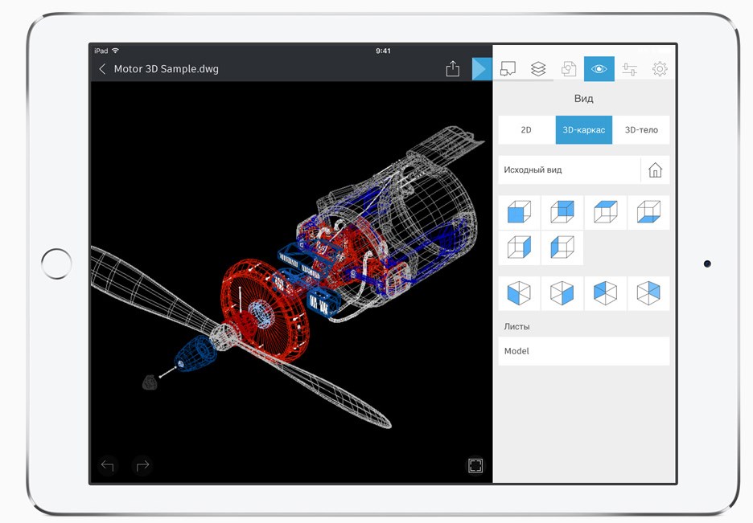The width and height of the screenshot is (753, 523).
Task: Undo the last action in the drawing canvas
Action: tap(108, 465)
